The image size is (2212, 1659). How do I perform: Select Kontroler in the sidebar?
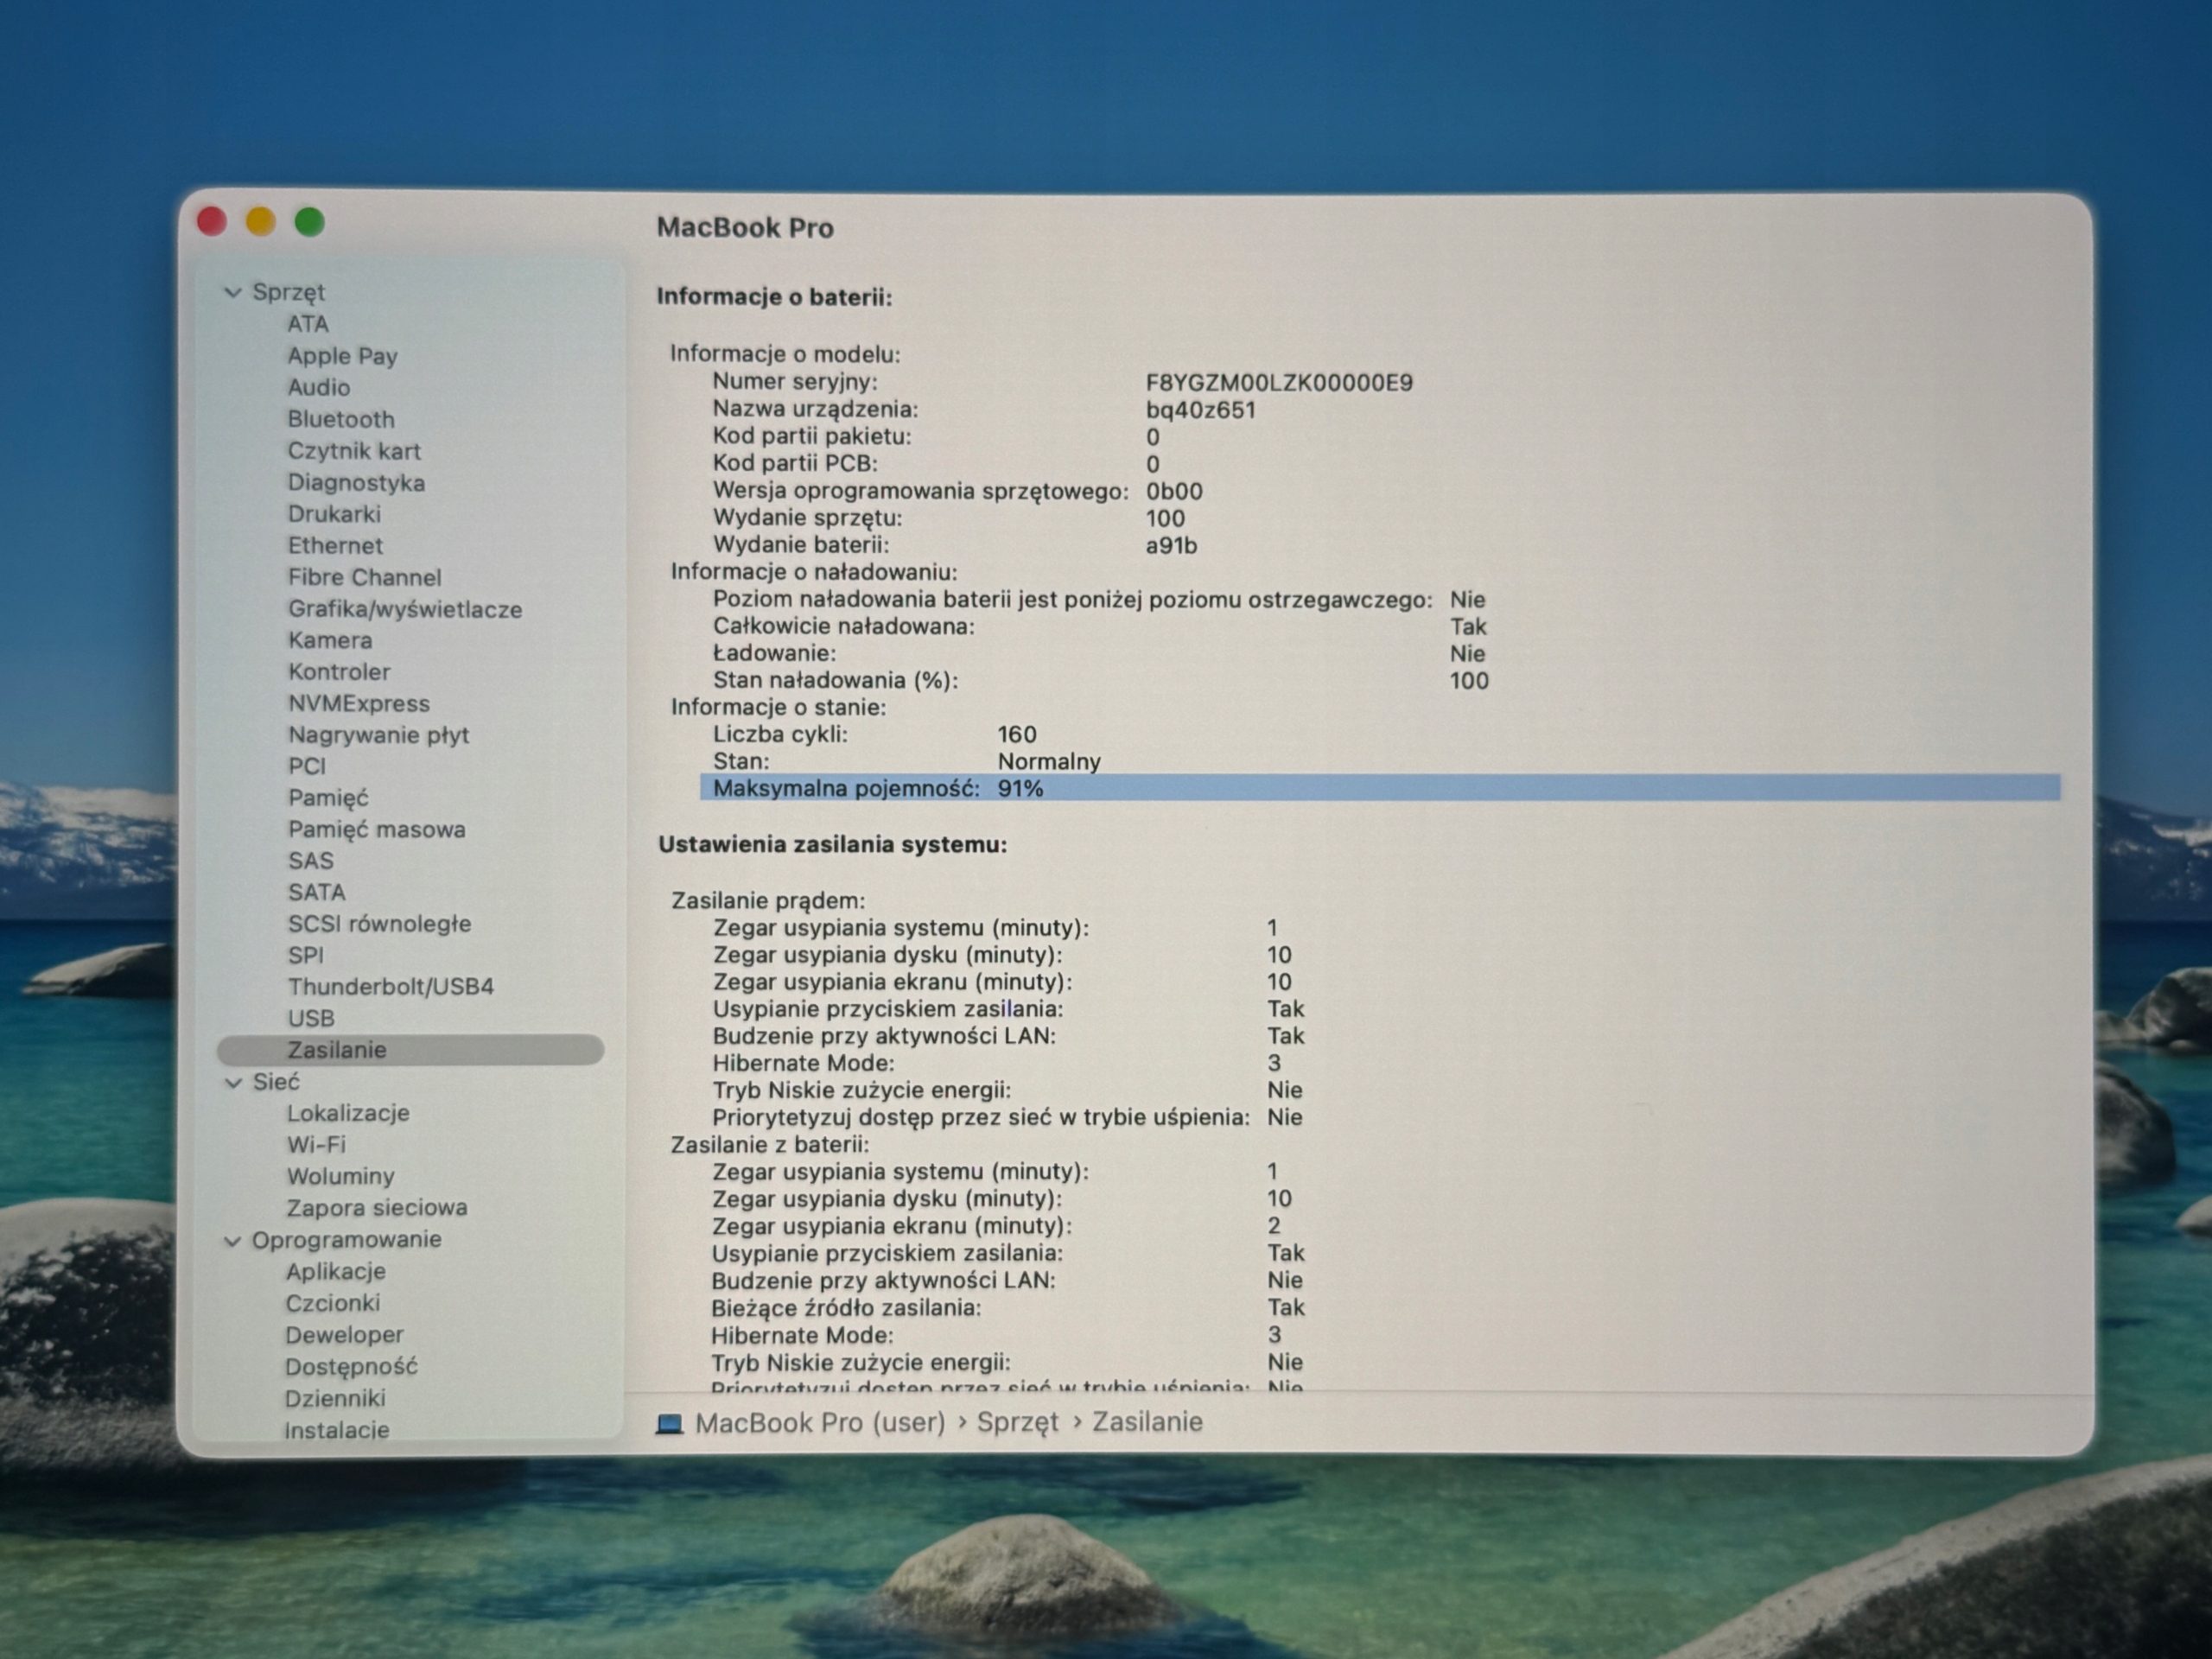339,672
